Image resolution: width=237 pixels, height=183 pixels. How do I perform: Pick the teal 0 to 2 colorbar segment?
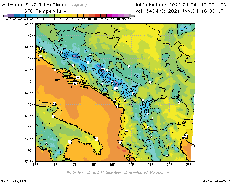(40, 16)
